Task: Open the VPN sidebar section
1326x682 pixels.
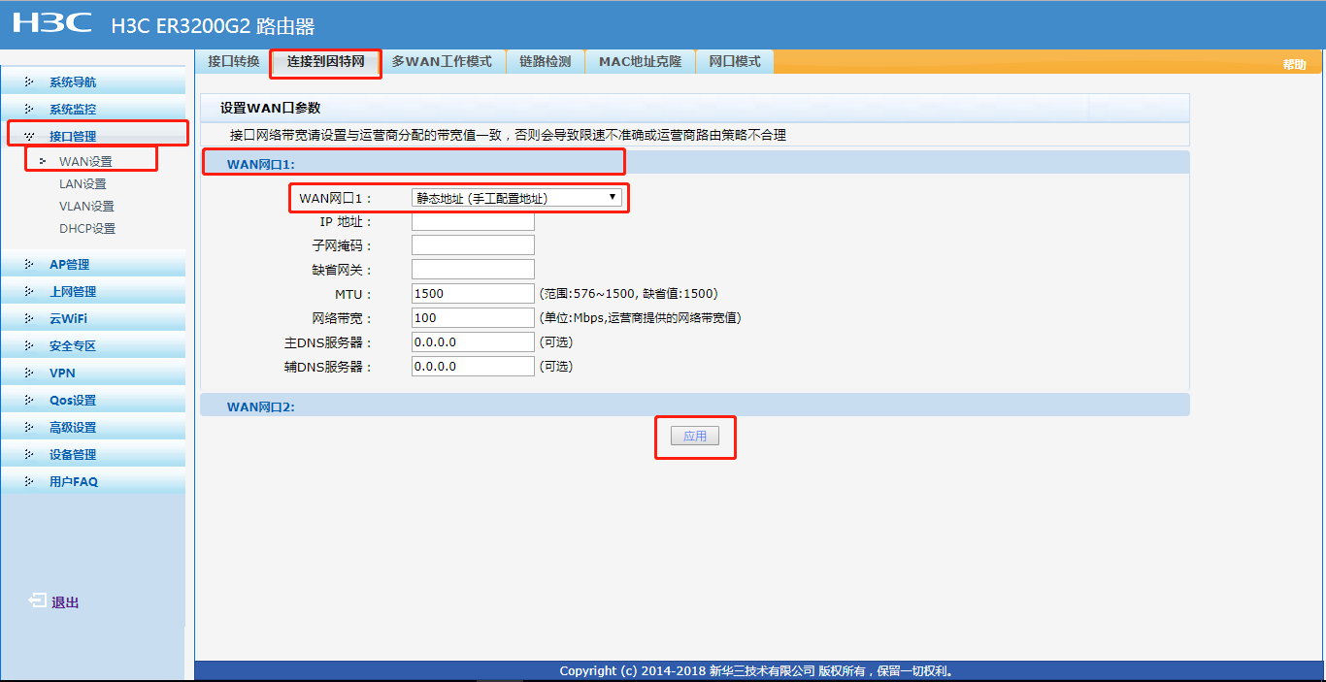Action: point(62,372)
